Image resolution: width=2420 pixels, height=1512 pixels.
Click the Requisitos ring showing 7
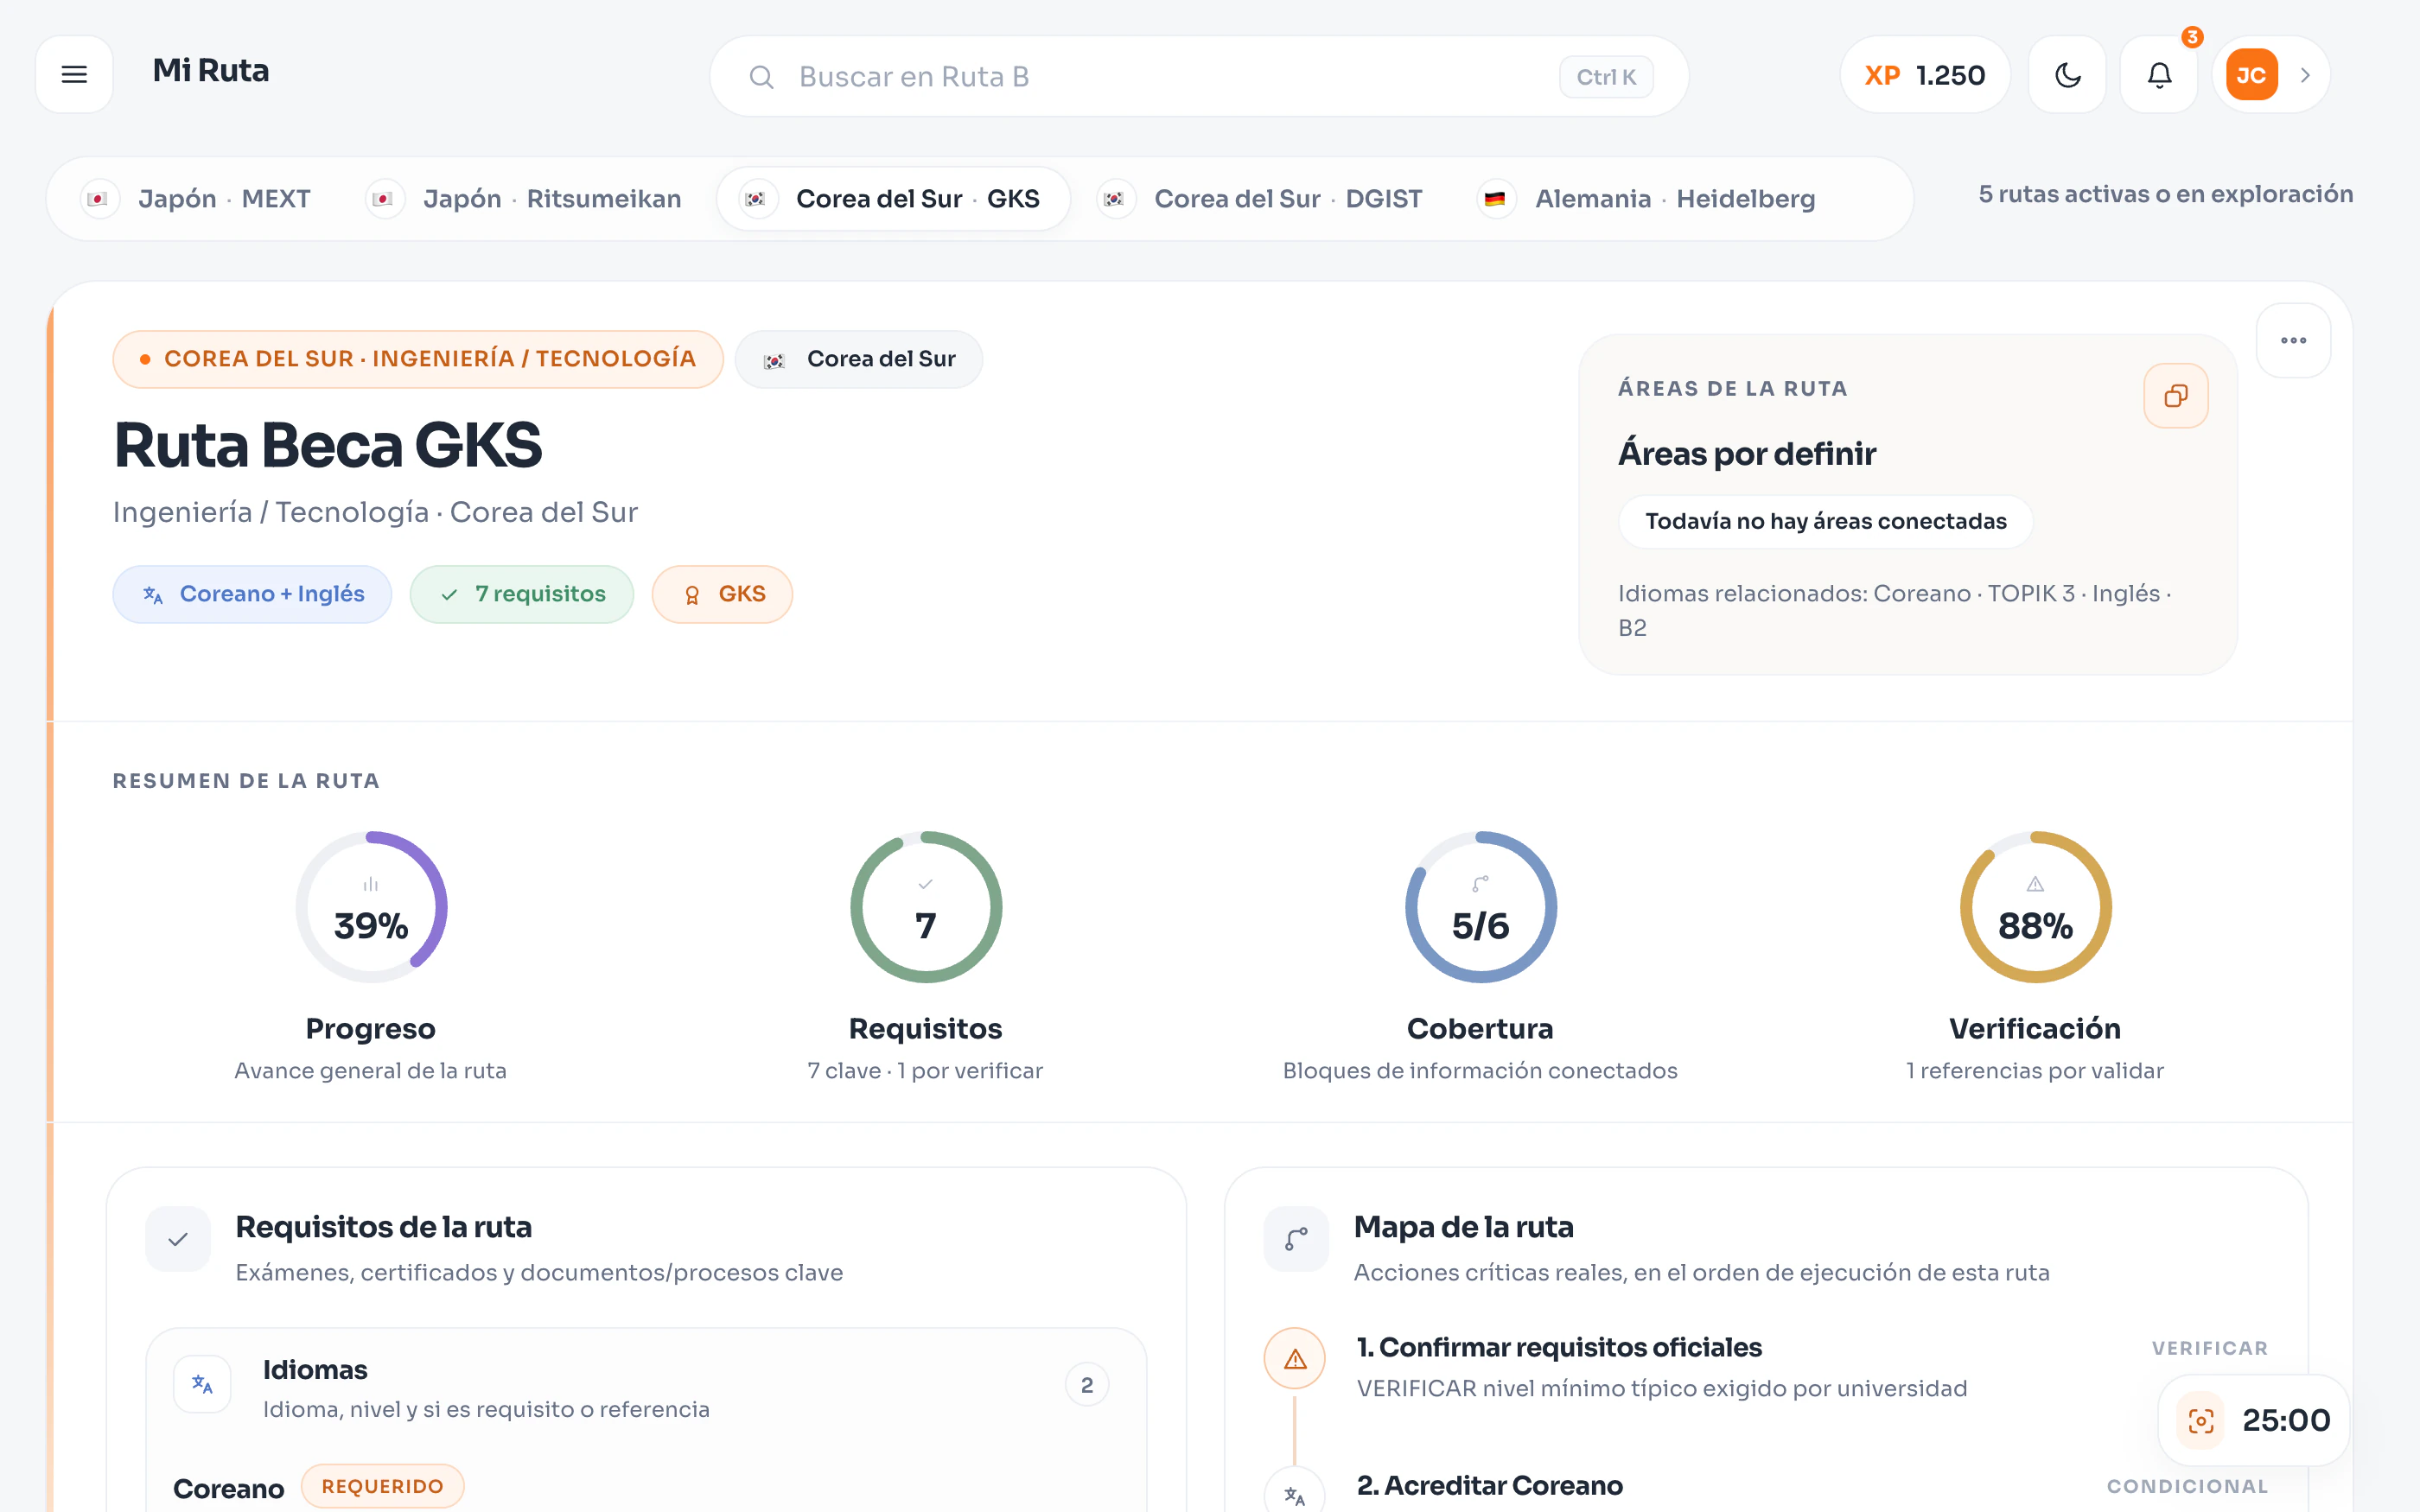926,907
